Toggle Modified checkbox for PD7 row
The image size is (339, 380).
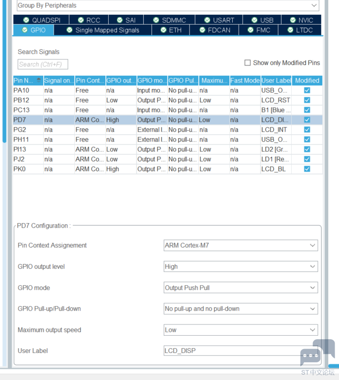pos(307,120)
